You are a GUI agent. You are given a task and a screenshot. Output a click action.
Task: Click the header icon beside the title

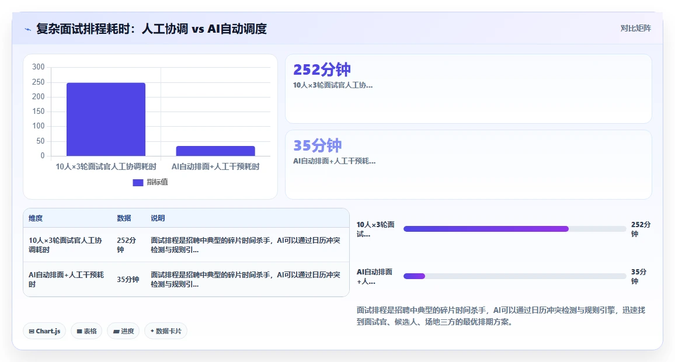coord(28,29)
